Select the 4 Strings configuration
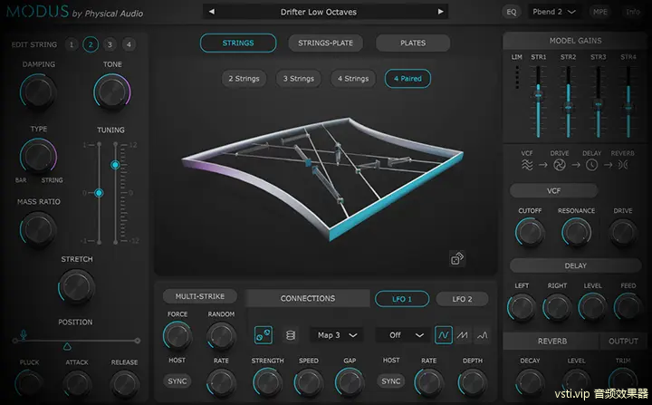 tap(353, 79)
